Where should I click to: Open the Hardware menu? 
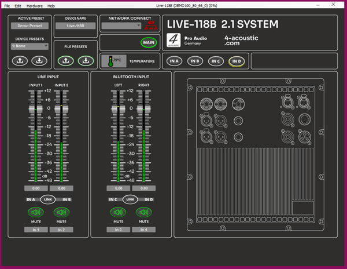(35, 5)
